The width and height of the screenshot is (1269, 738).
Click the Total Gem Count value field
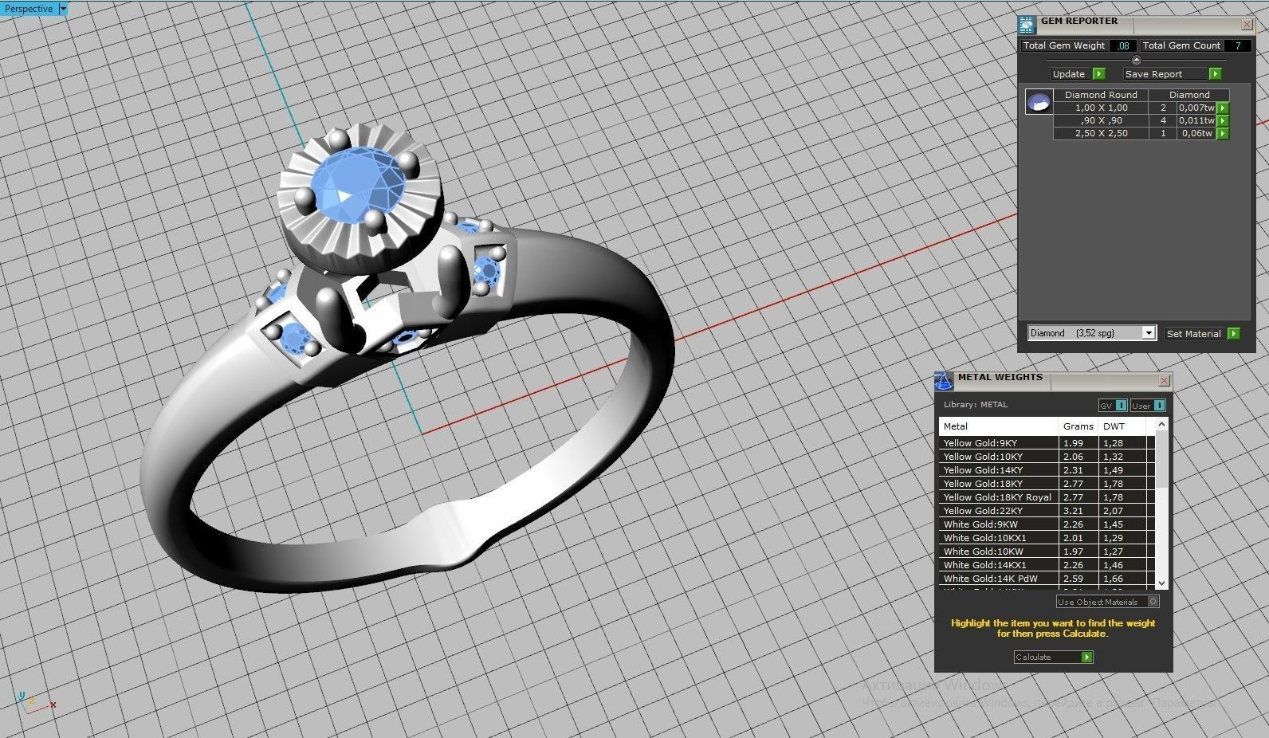click(1237, 45)
